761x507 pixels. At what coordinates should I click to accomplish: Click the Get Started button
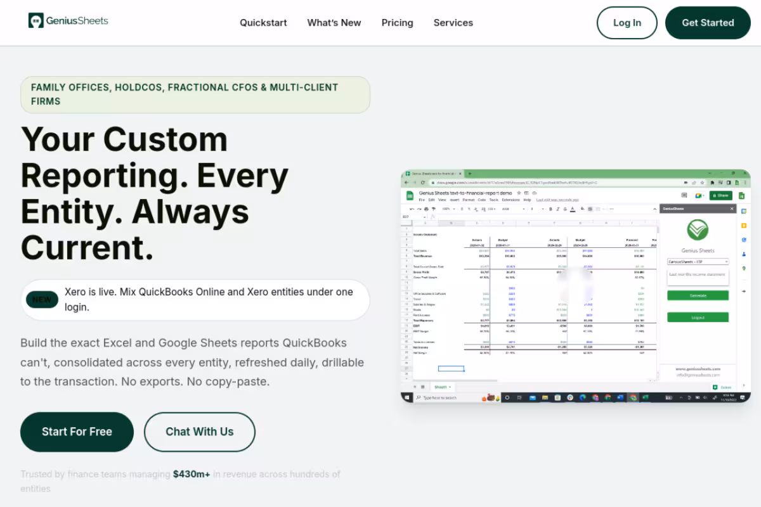[x=708, y=23]
